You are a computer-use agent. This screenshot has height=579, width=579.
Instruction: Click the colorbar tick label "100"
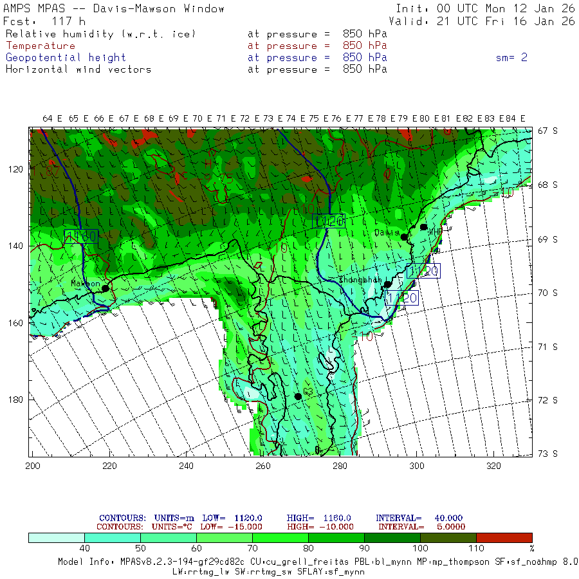pos(420,548)
